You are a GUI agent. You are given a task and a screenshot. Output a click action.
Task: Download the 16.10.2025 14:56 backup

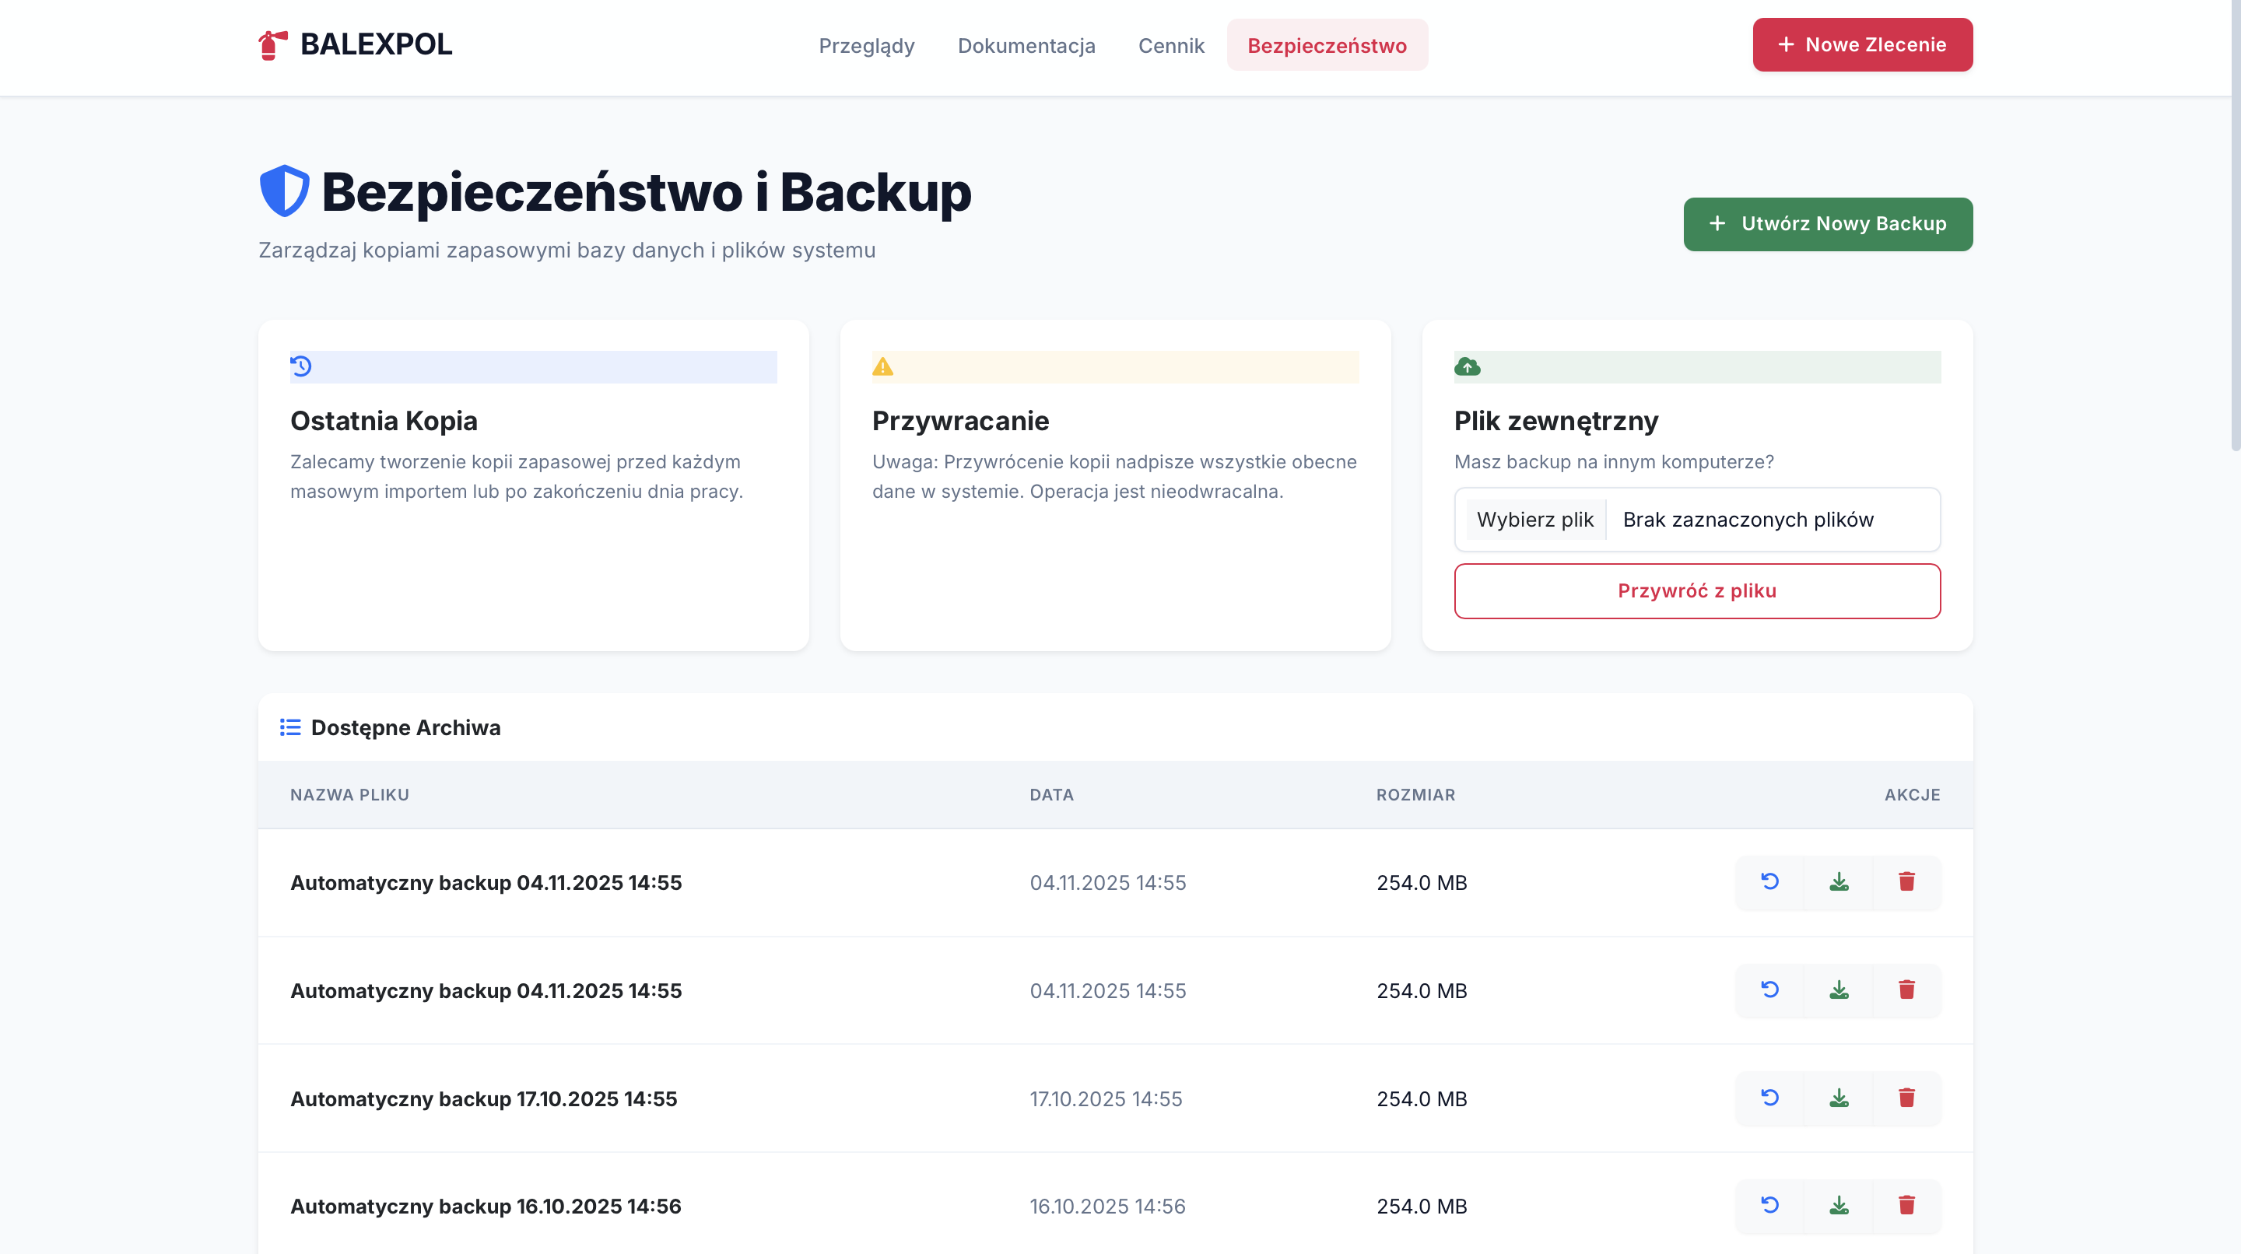(1838, 1205)
